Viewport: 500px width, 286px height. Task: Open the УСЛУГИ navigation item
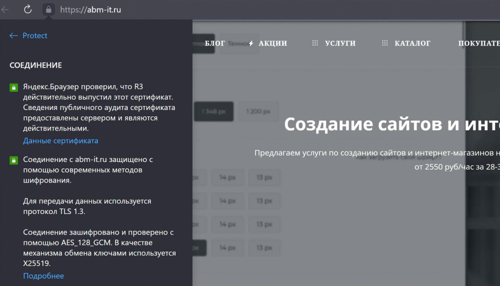tap(340, 43)
